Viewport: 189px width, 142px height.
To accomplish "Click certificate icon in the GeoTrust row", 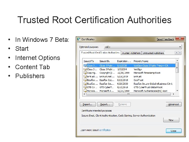I will point(85,80).
